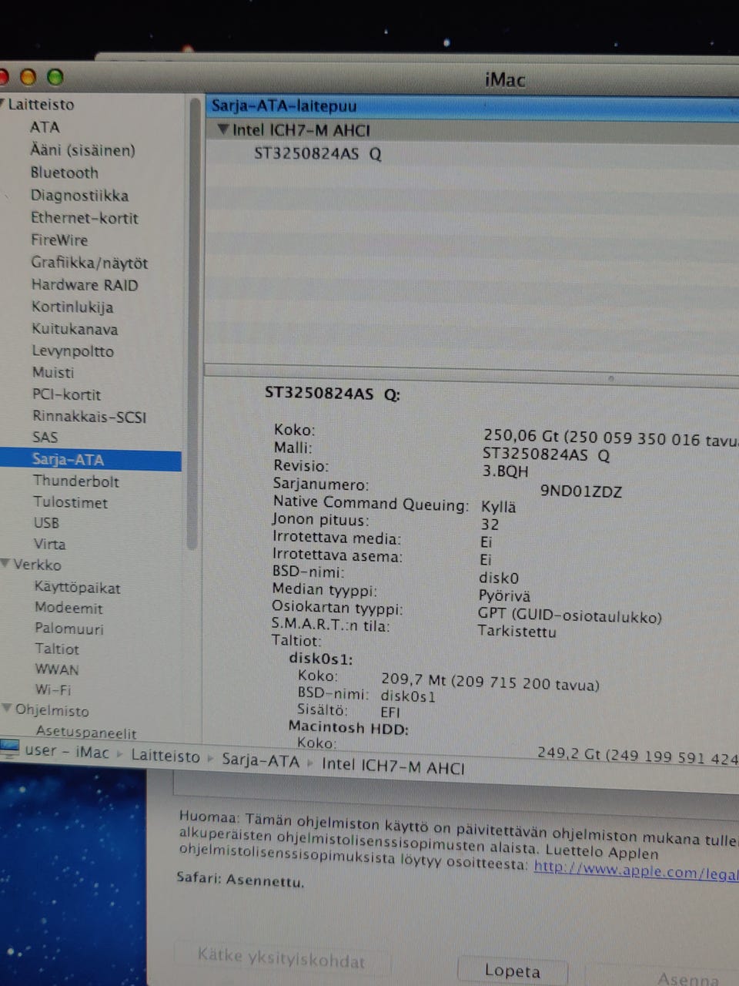Click Laitteisto in the path bar

(166, 756)
